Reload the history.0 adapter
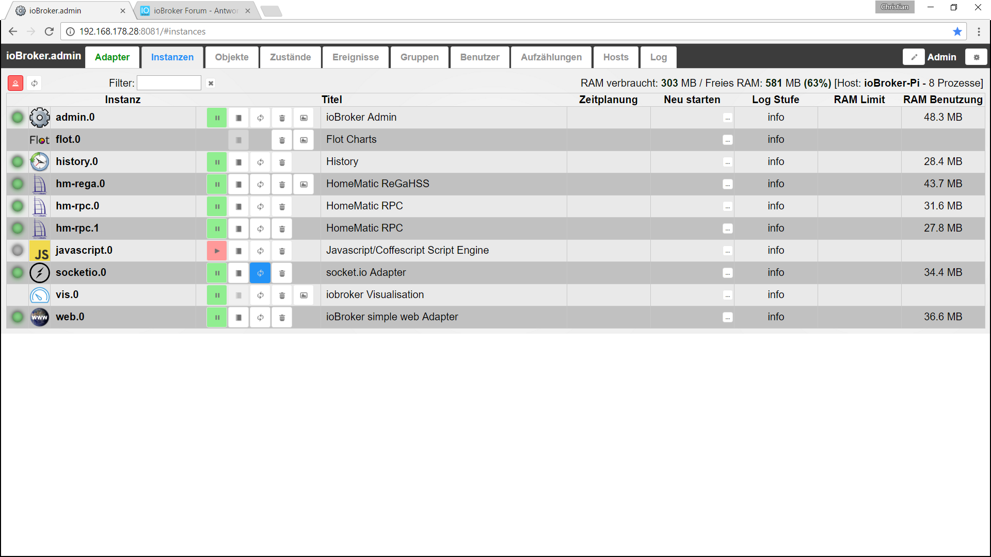991x557 pixels. [x=260, y=162]
